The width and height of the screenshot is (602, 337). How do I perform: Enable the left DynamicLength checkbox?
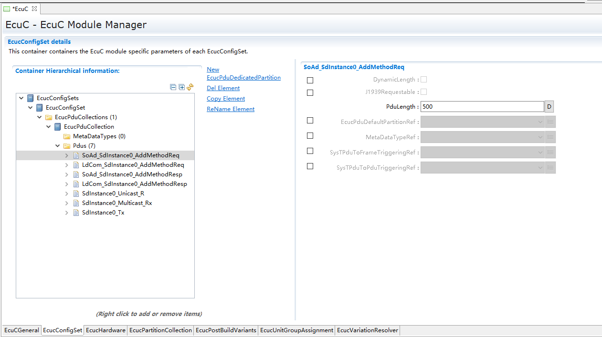pyautogui.click(x=310, y=81)
